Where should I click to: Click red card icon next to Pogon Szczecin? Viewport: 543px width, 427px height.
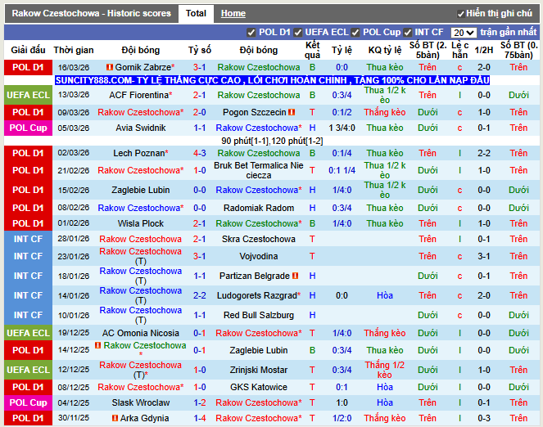(292, 112)
